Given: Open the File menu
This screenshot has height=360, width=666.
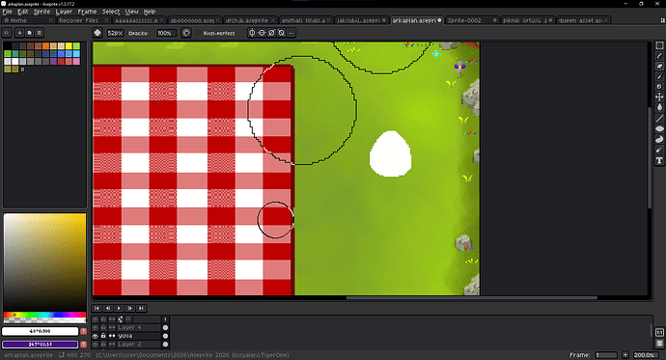Looking at the screenshot, I should [7, 12].
